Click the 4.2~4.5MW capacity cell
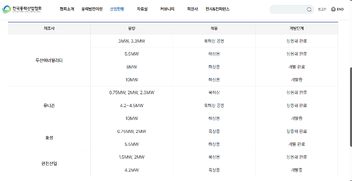 coord(131,106)
